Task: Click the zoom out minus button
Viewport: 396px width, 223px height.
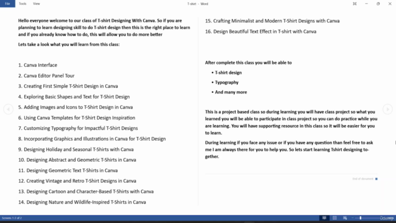Action: pyautogui.click(x=353, y=218)
